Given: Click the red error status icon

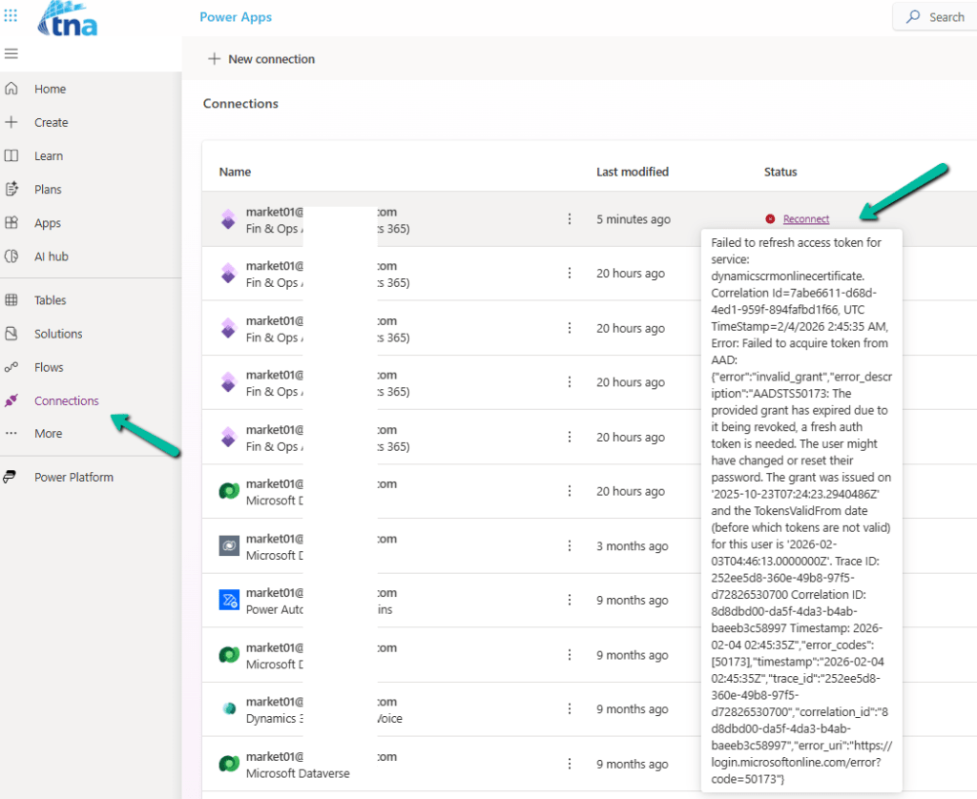Looking at the screenshot, I should pyautogui.click(x=770, y=219).
